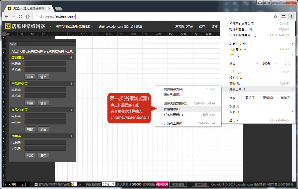This screenshot has width=298, height=189.
Task: Open a new tab with the new-tab button
Action: [x=58, y=8]
